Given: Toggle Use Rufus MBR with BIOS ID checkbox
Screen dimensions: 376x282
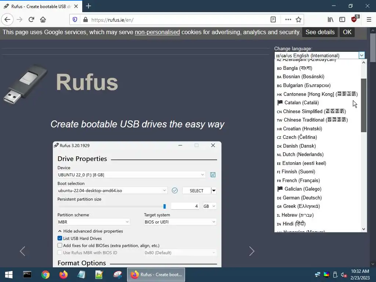Looking at the screenshot, I should 60,253.
